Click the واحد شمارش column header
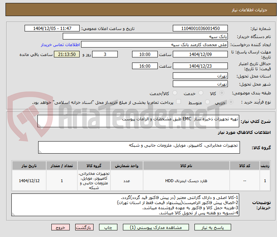277x237 pixels. pos(127,166)
